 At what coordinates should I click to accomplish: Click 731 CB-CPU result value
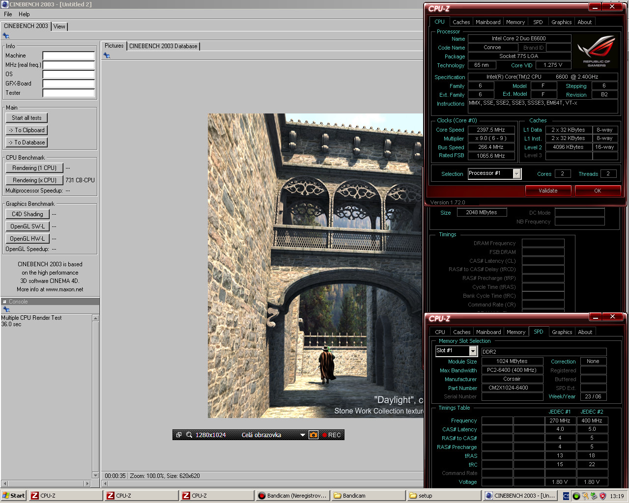(x=80, y=180)
